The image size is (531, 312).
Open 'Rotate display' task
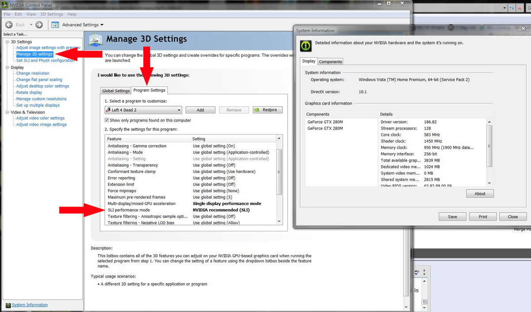29,92
